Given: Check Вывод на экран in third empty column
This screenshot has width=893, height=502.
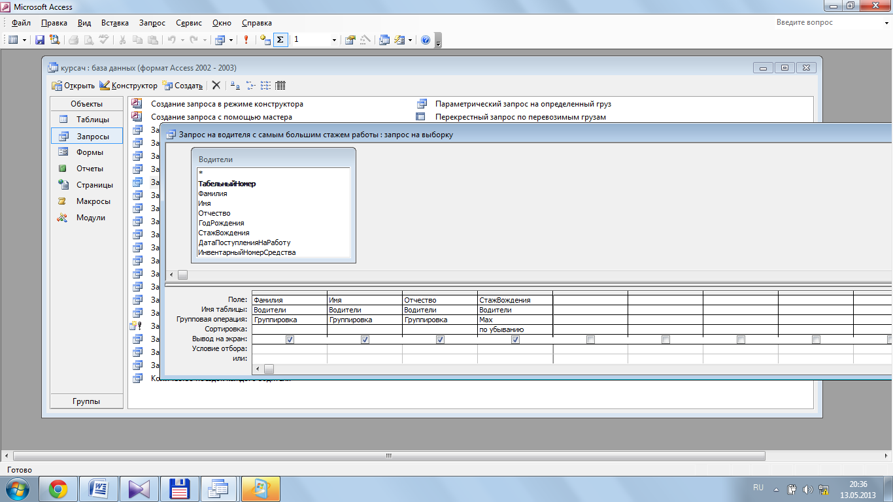Looking at the screenshot, I should 741,339.
